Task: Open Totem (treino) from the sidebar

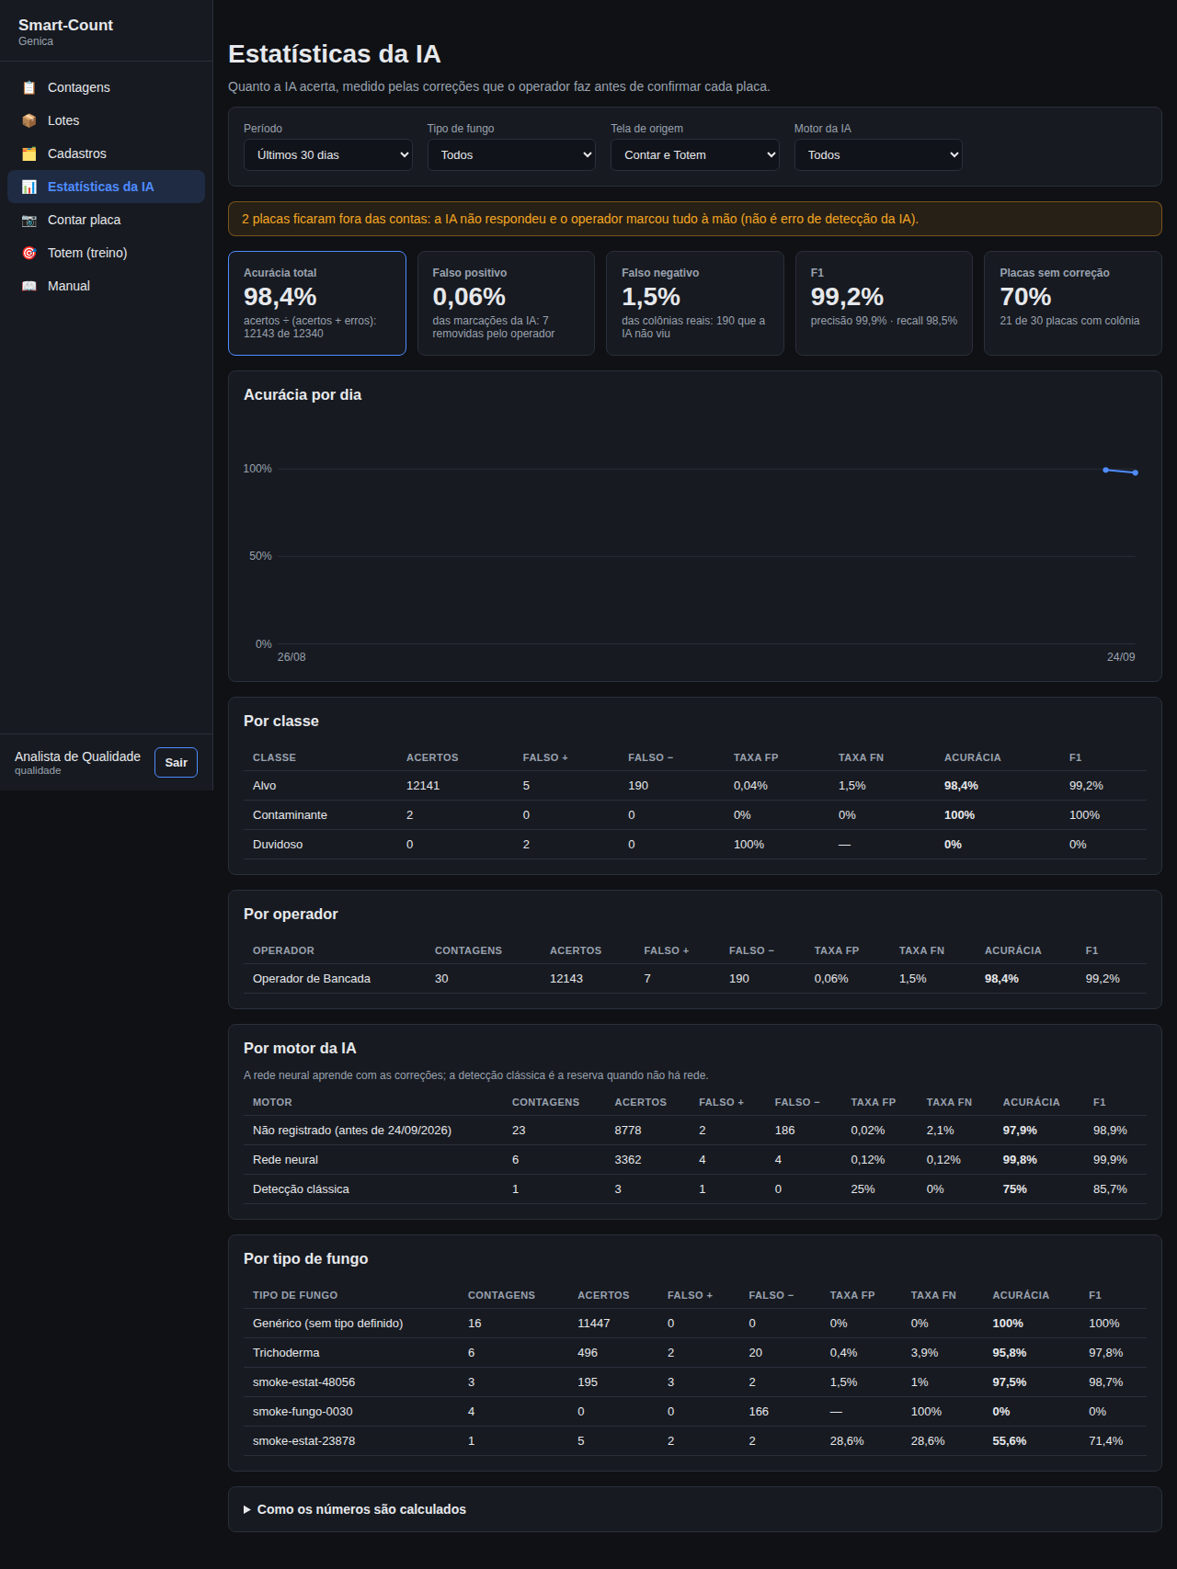Action: [106, 253]
